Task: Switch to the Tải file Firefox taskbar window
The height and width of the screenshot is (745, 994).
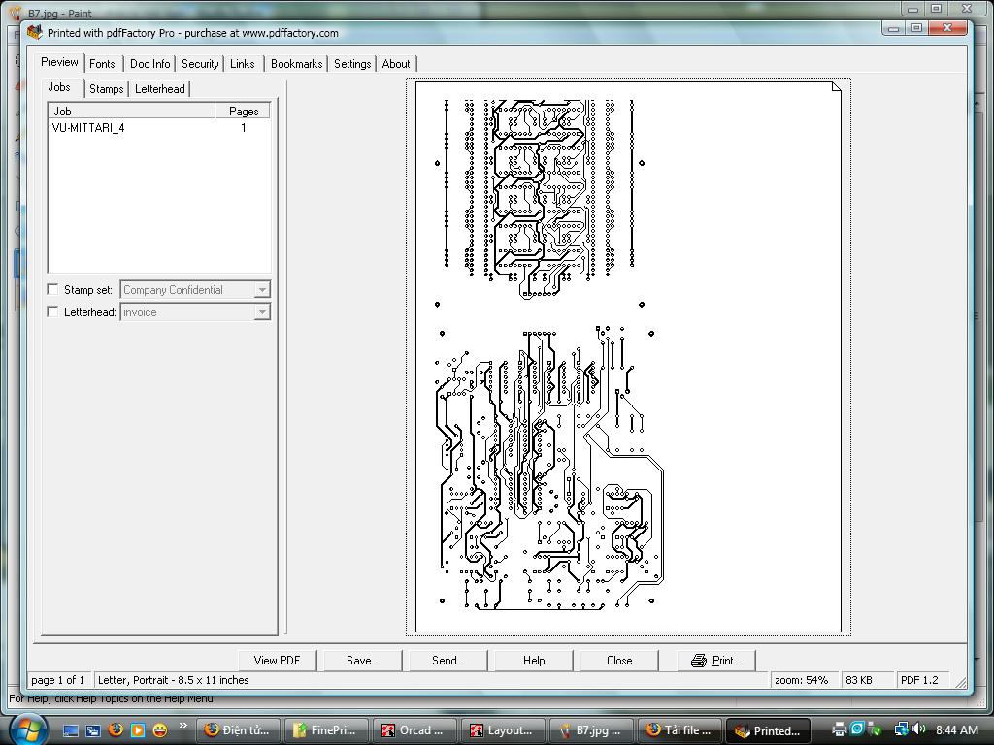Action: (x=679, y=730)
